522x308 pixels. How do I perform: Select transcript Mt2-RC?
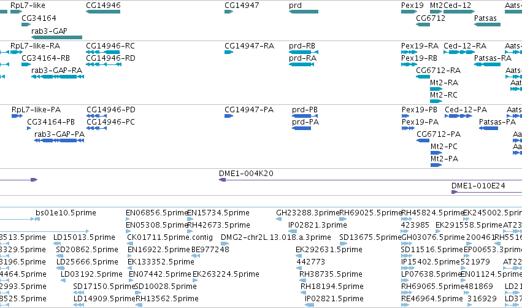[x=436, y=101]
